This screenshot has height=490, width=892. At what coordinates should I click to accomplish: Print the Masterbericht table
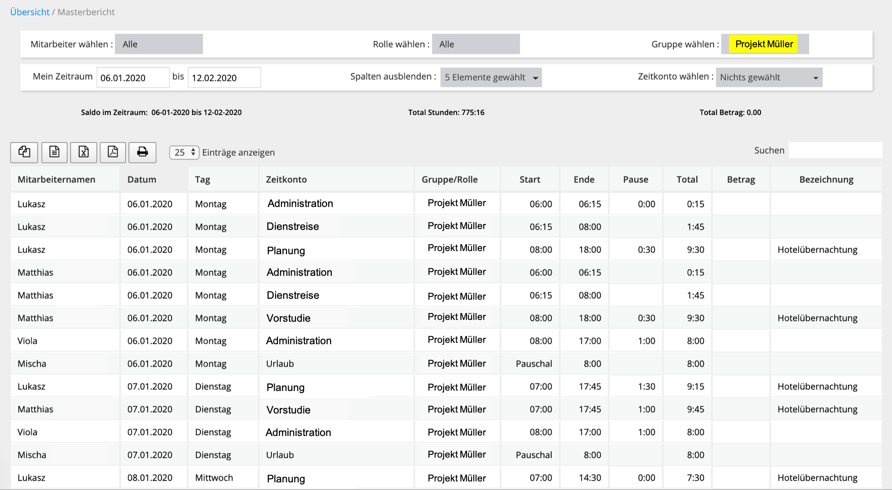pyautogui.click(x=142, y=152)
